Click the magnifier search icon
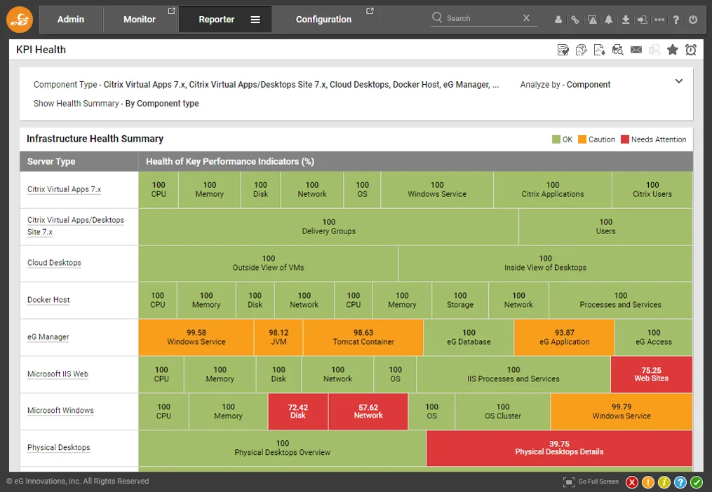Image resolution: width=712 pixels, height=492 pixels. tap(437, 18)
